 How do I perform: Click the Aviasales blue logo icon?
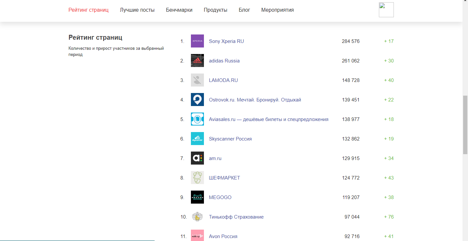(197, 119)
